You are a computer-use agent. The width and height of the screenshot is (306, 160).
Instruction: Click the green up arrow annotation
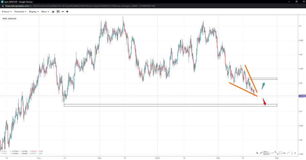point(263,86)
